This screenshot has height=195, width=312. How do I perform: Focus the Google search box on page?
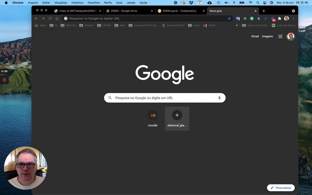click(165, 98)
